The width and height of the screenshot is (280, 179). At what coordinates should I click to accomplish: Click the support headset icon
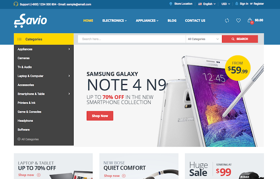(16, 4)
